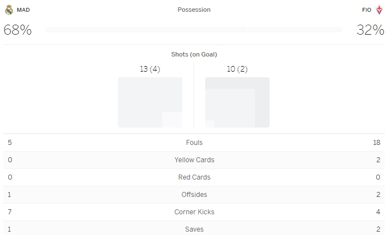387x235 pixels.
Task: Select the FIO team abbreviation
Action: click(x=367, y=10)
